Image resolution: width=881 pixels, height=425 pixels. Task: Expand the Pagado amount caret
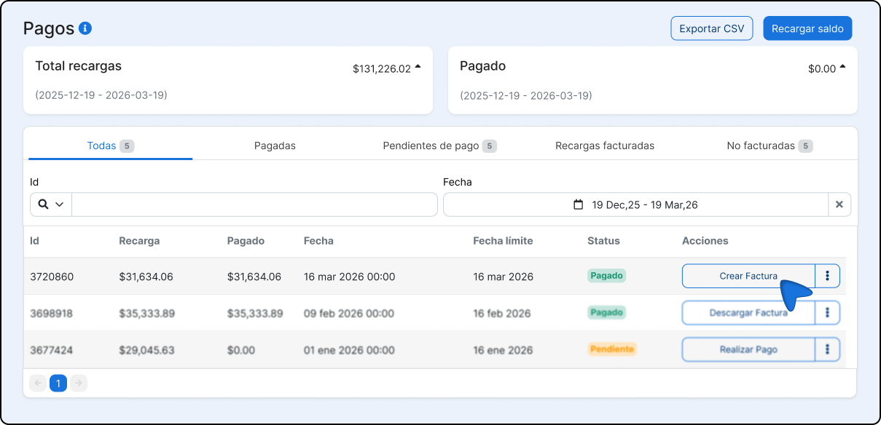(x=842, y=68)
